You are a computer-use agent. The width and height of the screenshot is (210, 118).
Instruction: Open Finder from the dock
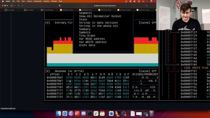58,114
